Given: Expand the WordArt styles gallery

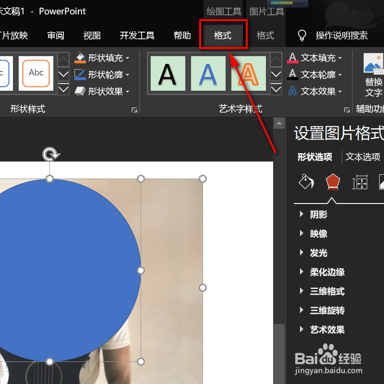Looking at the screenshot, I should click(276, 88).
